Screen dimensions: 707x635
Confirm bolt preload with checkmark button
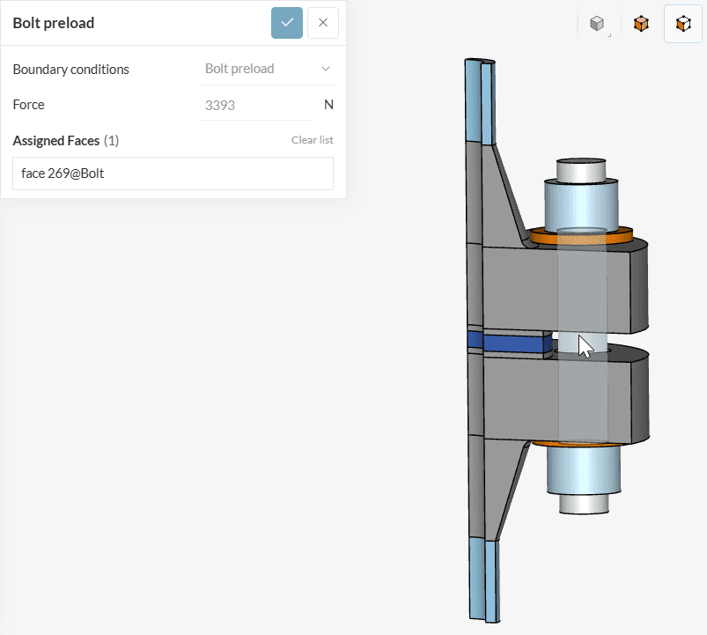coord(287,23)
